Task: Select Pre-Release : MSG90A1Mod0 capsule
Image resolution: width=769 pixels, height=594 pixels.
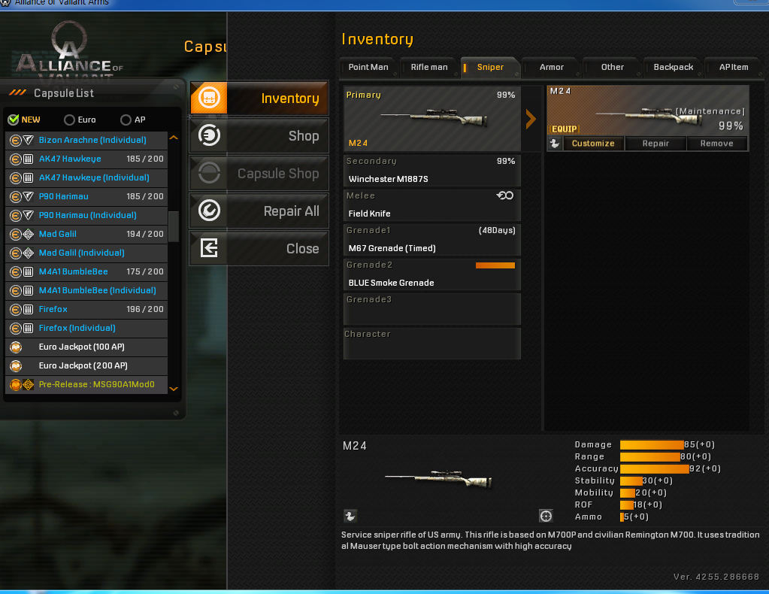Action: (x=86, y=384)
